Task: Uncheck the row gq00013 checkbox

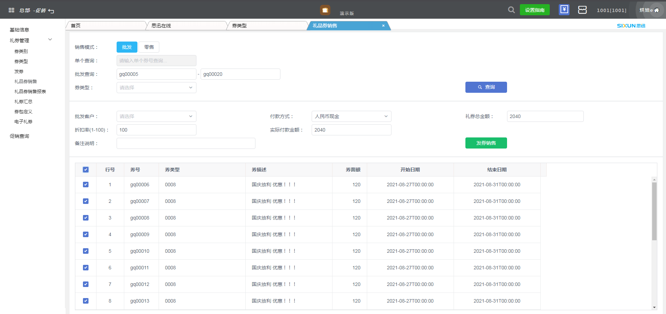Action: [x=86, y=301]
